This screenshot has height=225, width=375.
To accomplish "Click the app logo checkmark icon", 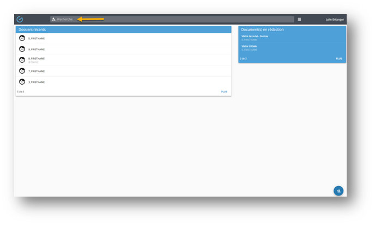I will [20, 19].
